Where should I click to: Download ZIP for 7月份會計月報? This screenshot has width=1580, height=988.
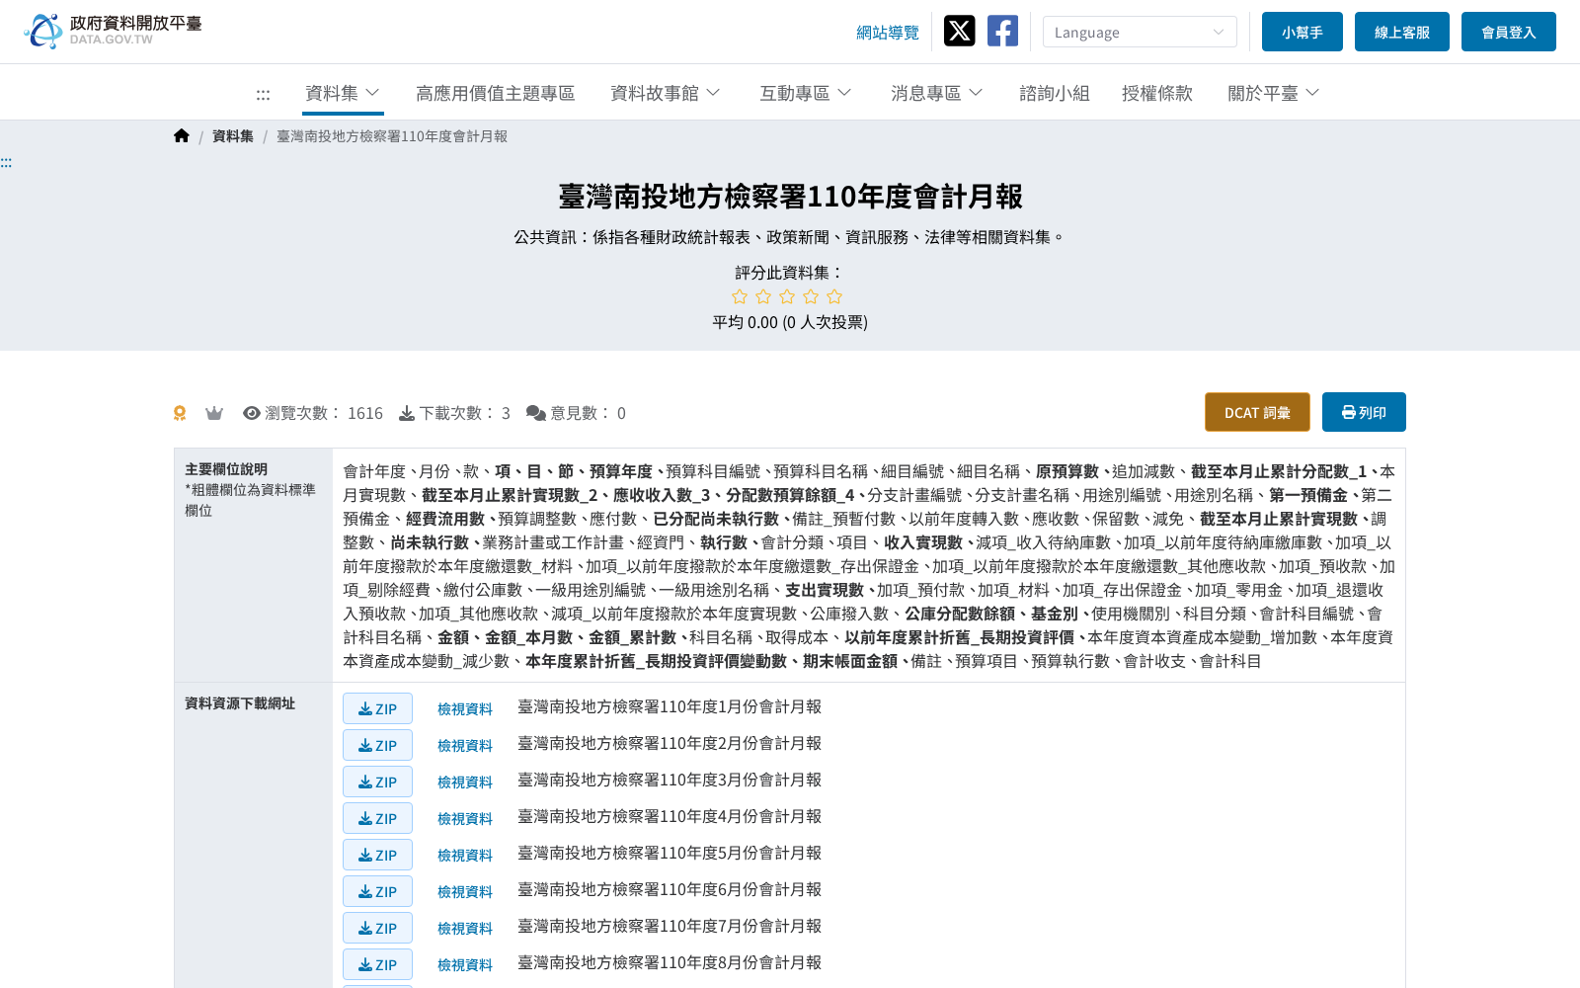[377, 928]
